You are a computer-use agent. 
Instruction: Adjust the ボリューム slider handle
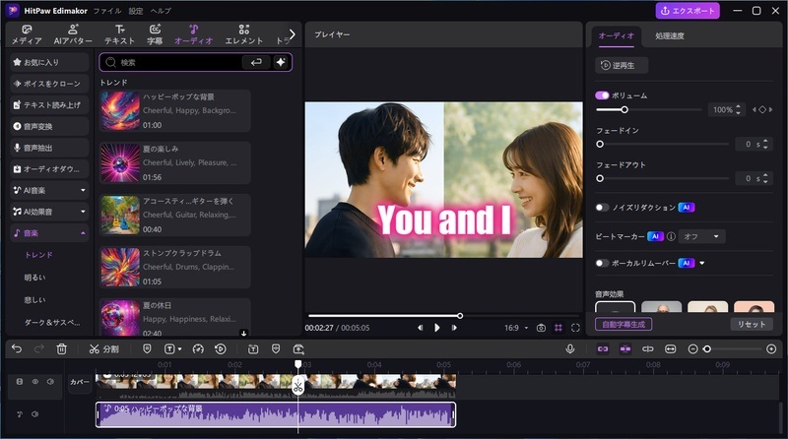[624, 109]
